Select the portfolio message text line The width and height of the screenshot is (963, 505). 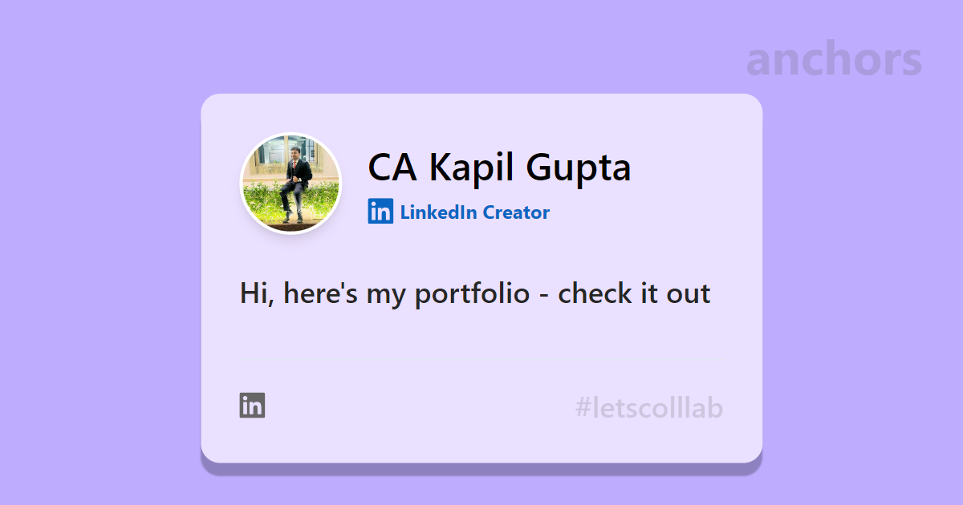[475, 293]
